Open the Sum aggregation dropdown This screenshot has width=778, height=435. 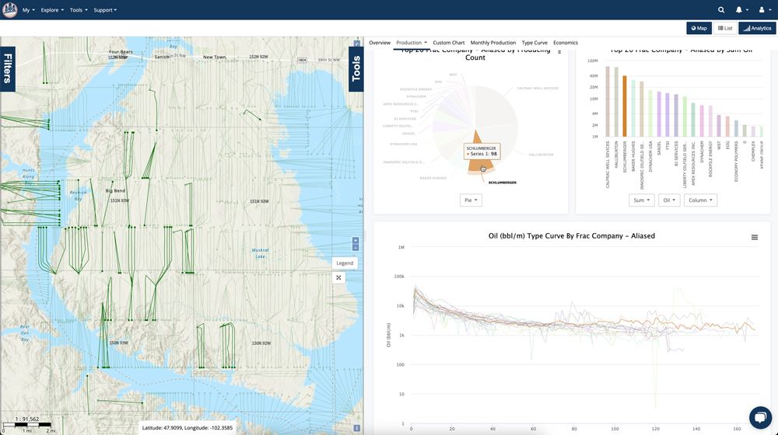(x=642, y=200)
